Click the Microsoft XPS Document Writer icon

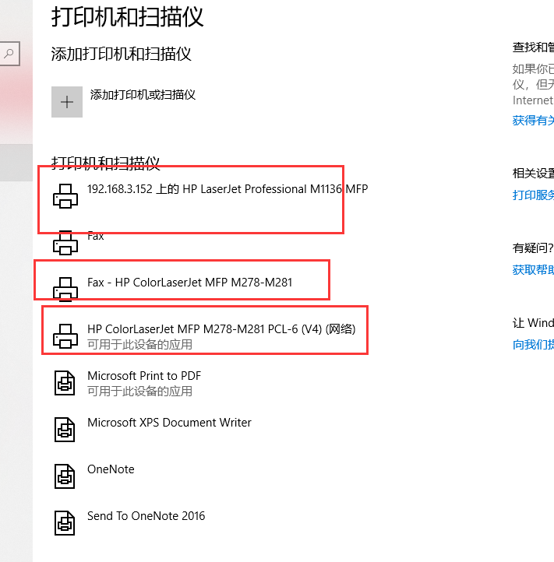click(65, 430)
